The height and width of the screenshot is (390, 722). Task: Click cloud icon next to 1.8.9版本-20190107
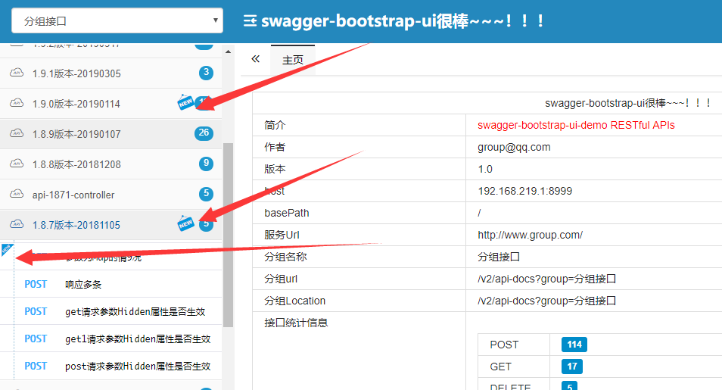pos(17,134)
